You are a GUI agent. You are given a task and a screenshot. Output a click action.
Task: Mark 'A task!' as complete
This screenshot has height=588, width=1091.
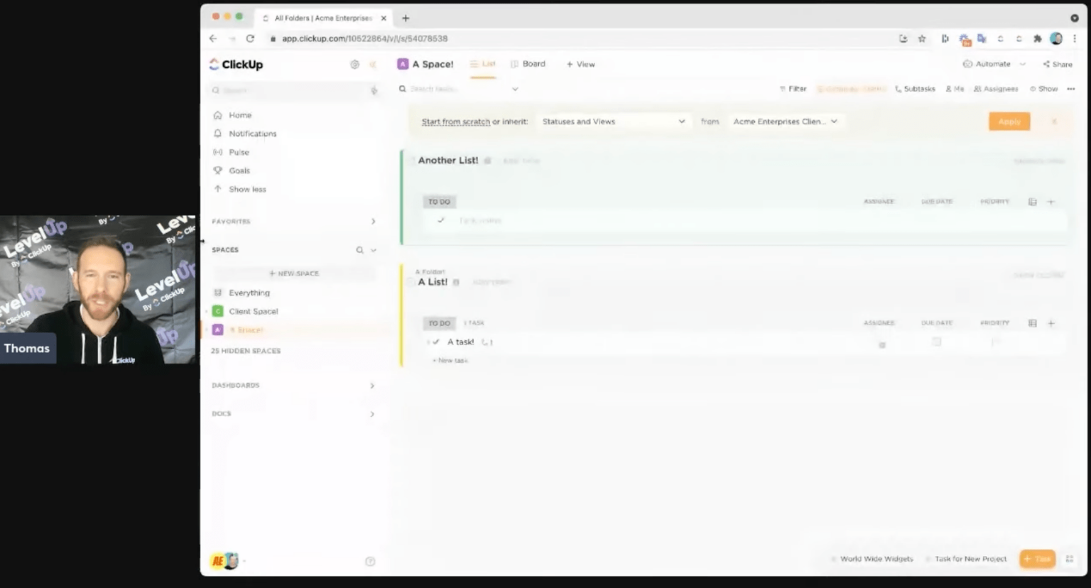pyautogui.click(x=436, y=342)
